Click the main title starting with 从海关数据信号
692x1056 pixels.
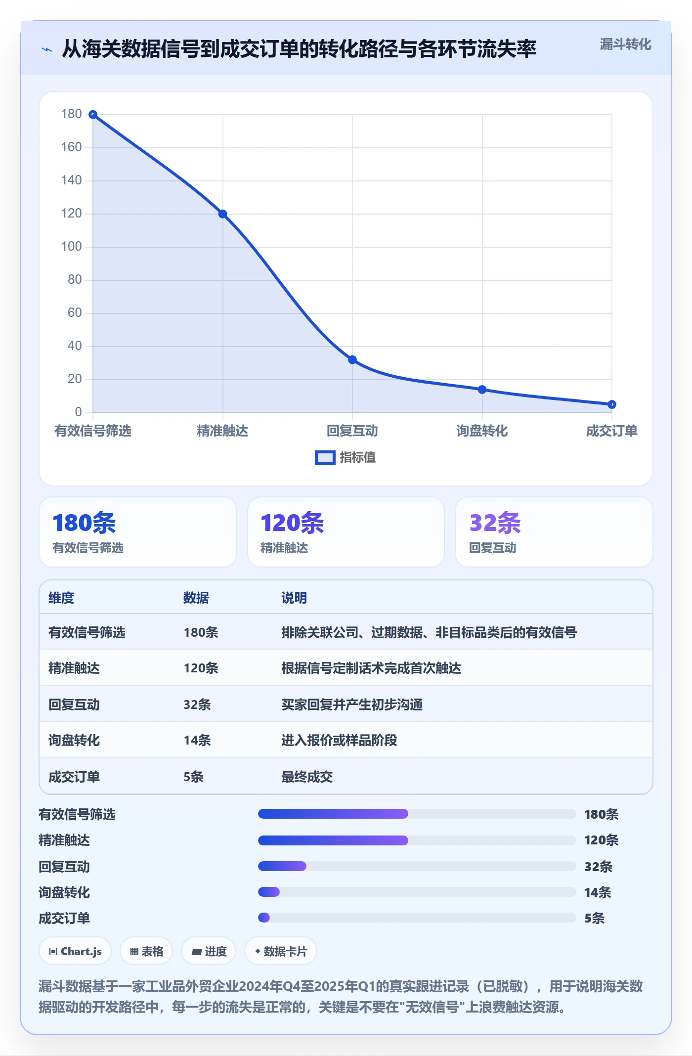[x=299, y=49]
